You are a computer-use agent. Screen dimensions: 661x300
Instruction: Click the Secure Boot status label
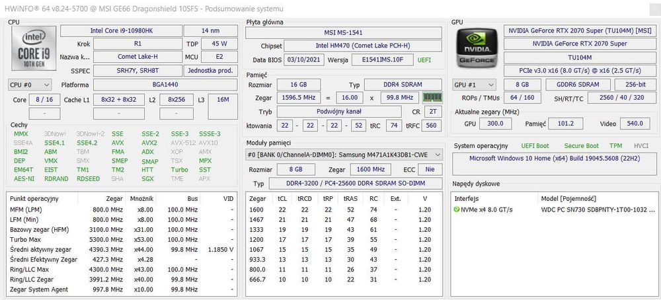coord(581,146)
